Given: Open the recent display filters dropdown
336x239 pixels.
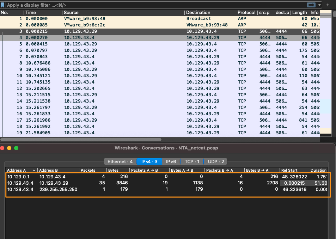Looking at the screenshot, I should pyautogui.click(x=319, y=5).
